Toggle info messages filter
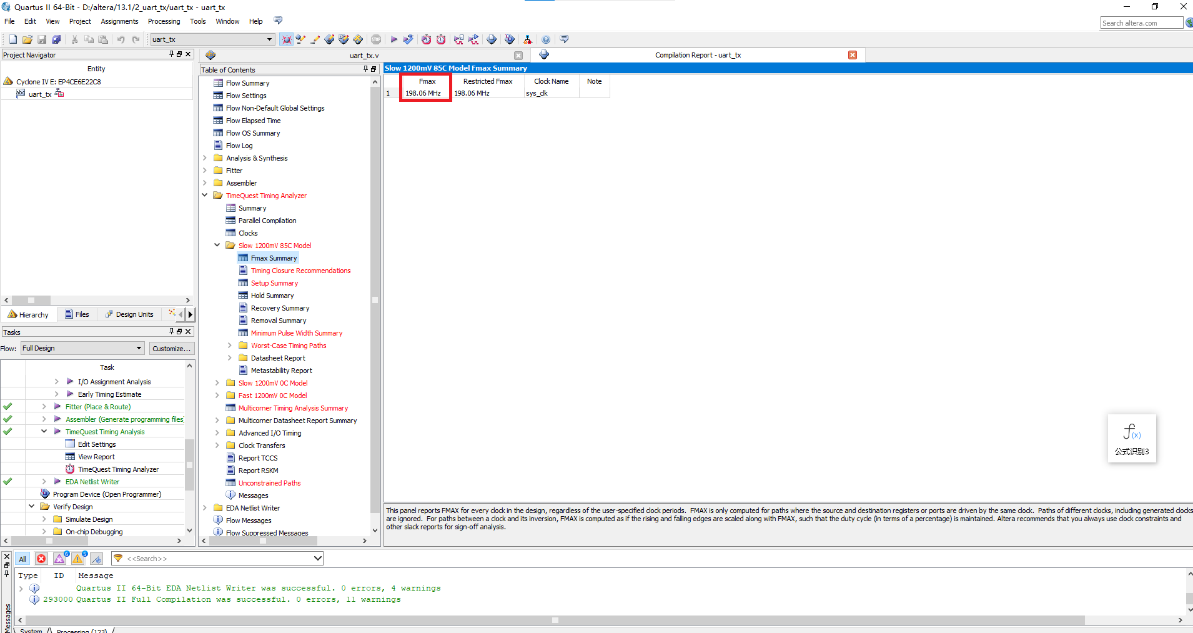1193x633 pixels. pyautogui.click(x=97, y=559)
